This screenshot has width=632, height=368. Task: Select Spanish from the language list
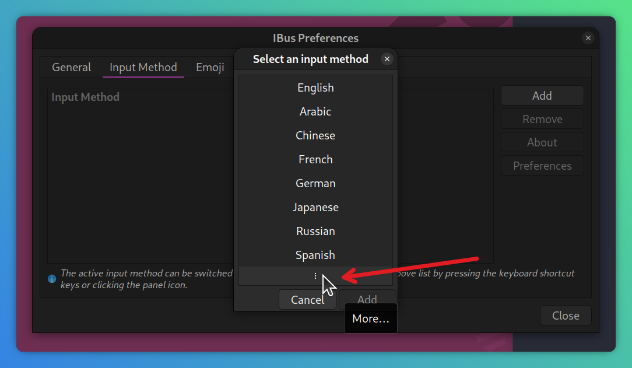click(315, 255)
